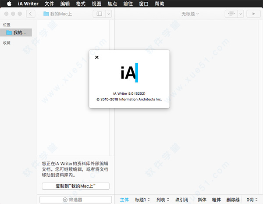The height and width of the screenshot is (204, 263).
Task: Open the 视图 menu
Action: pyautogui.click(x=96, y=4)
